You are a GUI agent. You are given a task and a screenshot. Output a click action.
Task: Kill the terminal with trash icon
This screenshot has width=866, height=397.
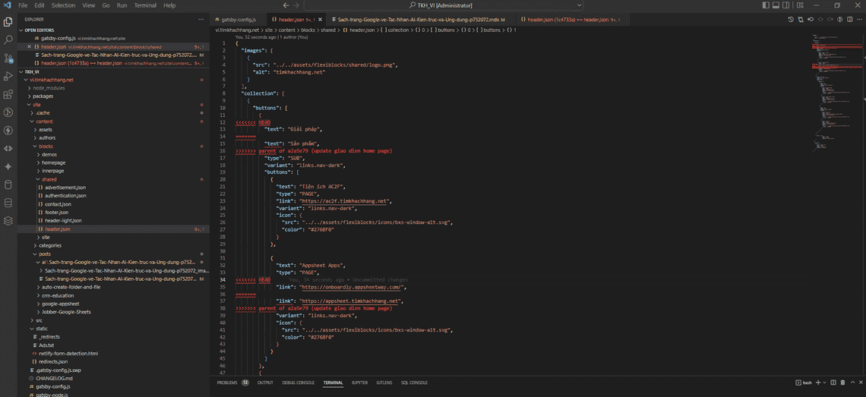click(x=842, y=383)
